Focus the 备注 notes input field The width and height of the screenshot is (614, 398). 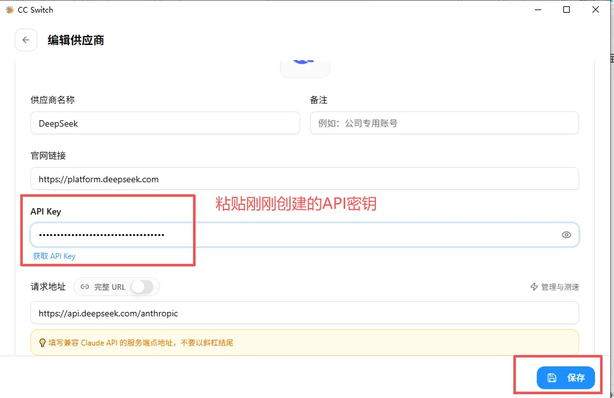[444, 123]
